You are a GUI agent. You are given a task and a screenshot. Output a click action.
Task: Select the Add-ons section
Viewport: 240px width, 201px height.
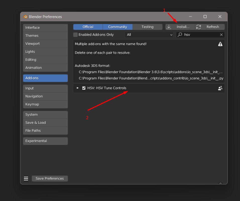[45, 78]
